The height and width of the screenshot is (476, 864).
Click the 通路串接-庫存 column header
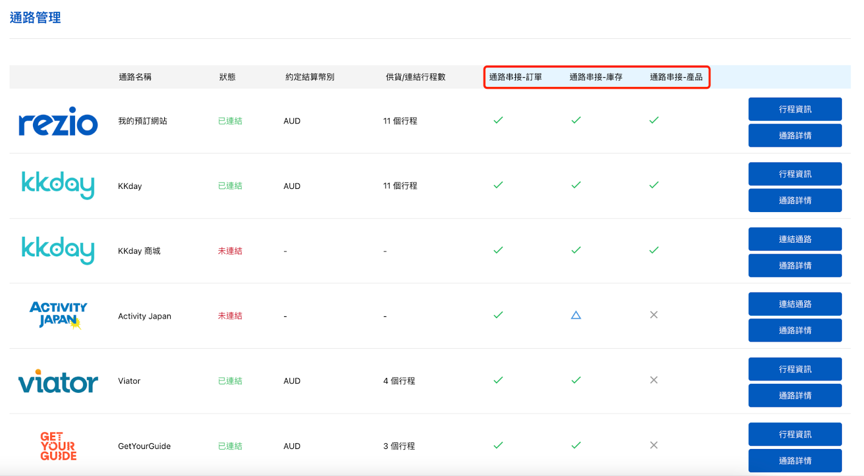[596, 77]
